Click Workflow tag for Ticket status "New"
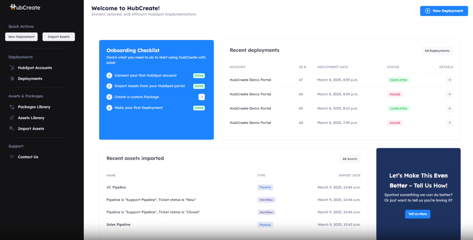Screen dimensions: 473x240 pyautogui.click(x=266, y=200)
